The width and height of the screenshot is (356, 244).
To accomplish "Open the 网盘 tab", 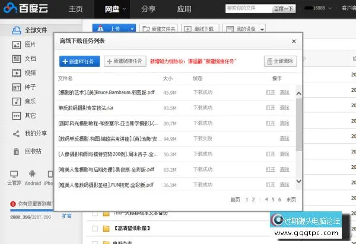I will [112, 9].
